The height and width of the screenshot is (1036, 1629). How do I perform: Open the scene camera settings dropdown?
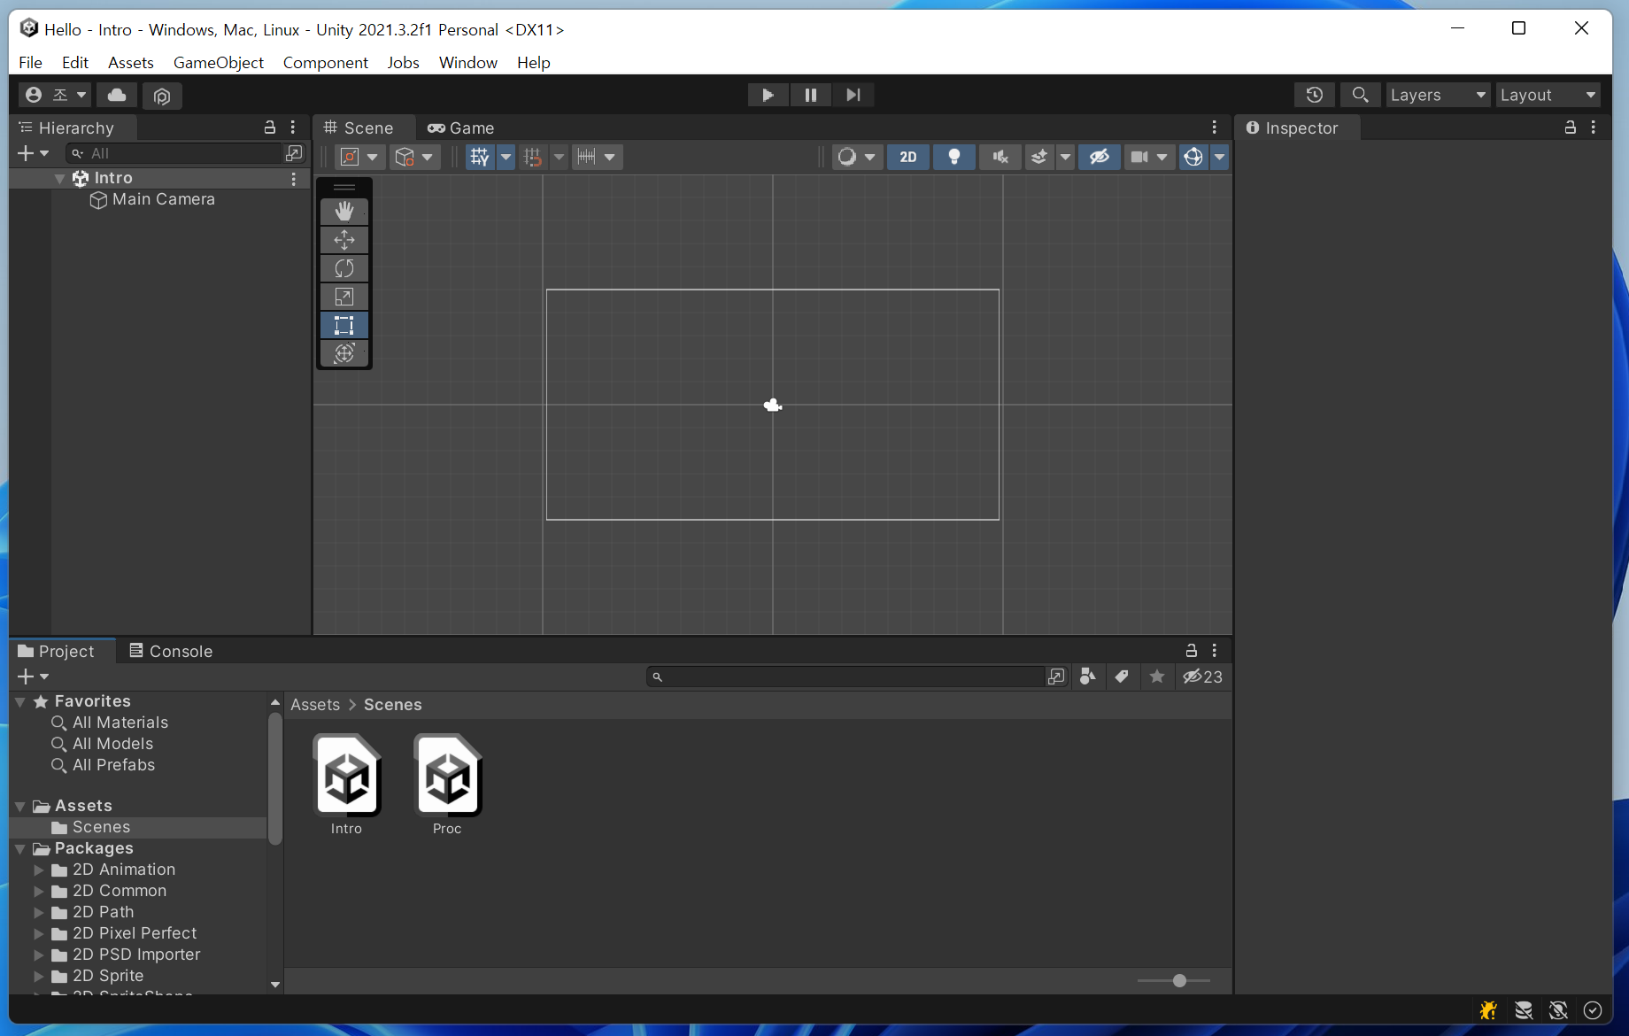(x=1149, y=157)
